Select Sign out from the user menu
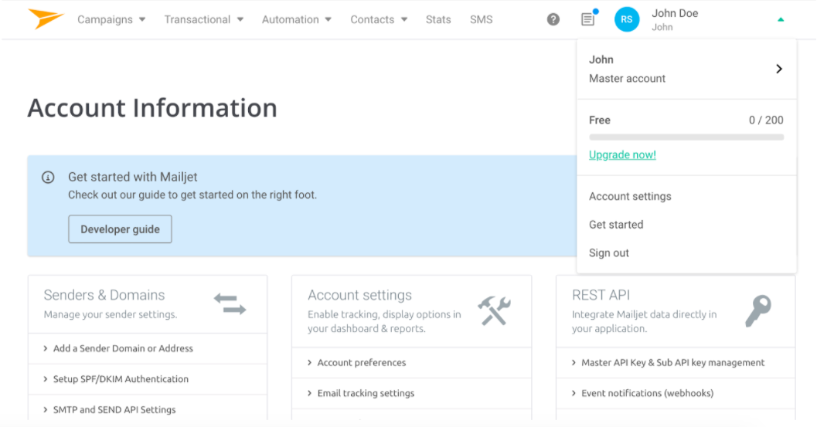Screen dimensions: 817x427 pos(609,252)
